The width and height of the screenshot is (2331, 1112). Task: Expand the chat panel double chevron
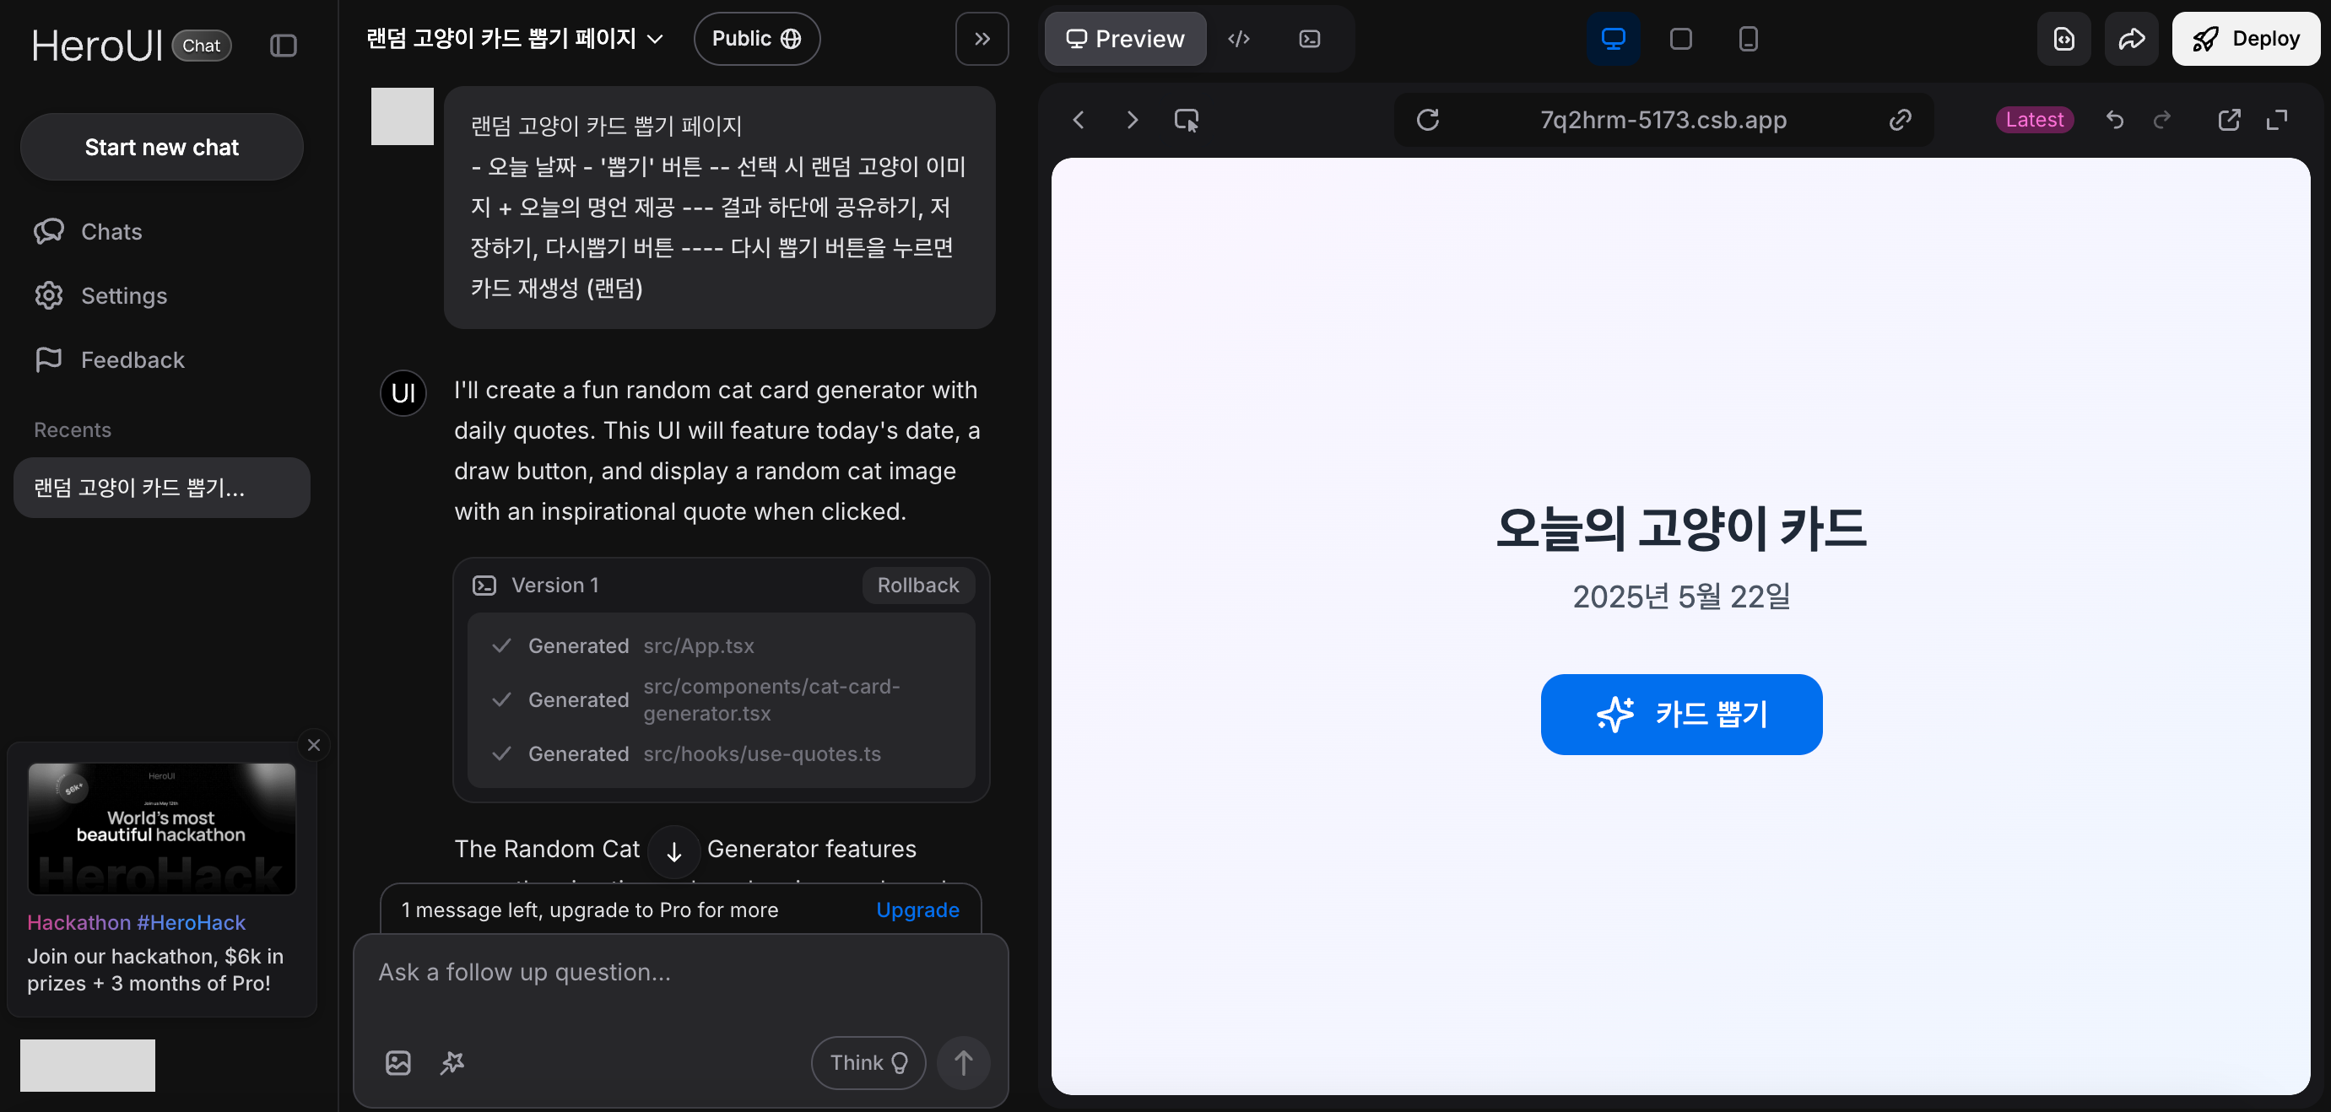click(982, 39)
